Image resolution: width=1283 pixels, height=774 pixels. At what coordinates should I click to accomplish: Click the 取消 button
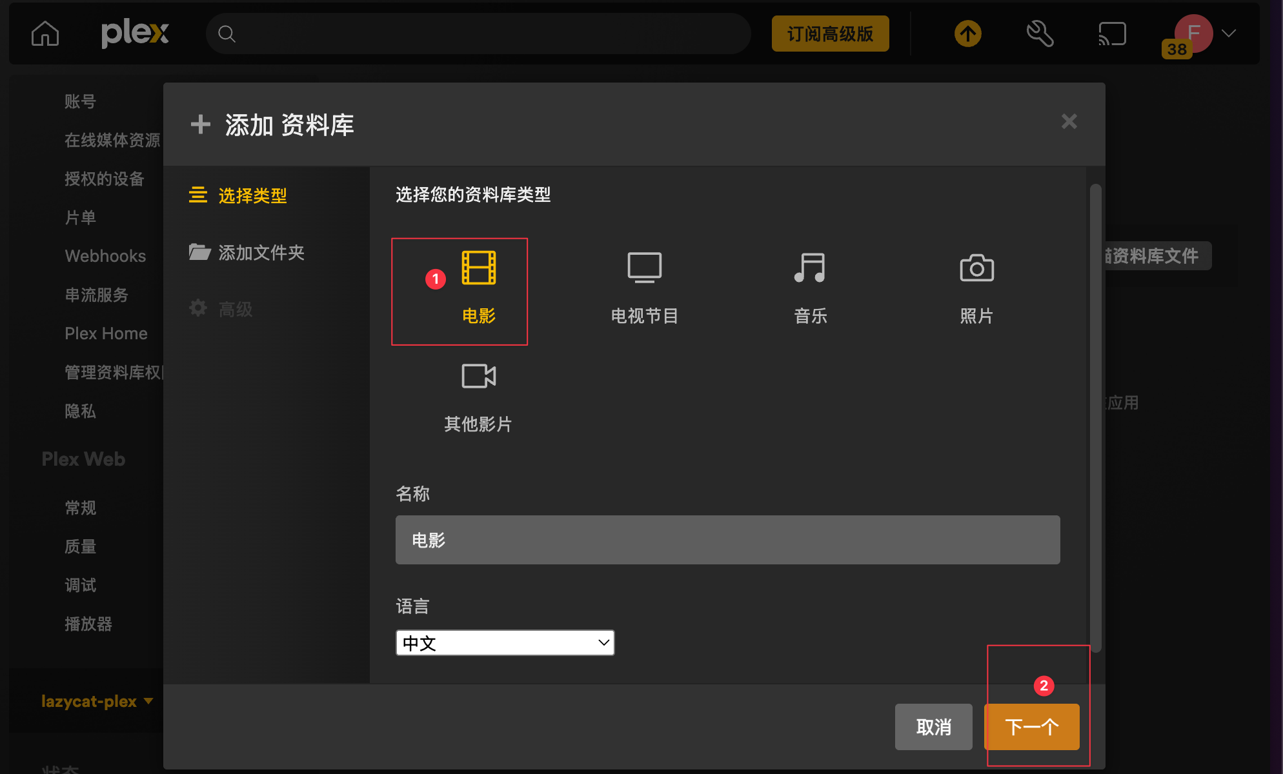933,727
